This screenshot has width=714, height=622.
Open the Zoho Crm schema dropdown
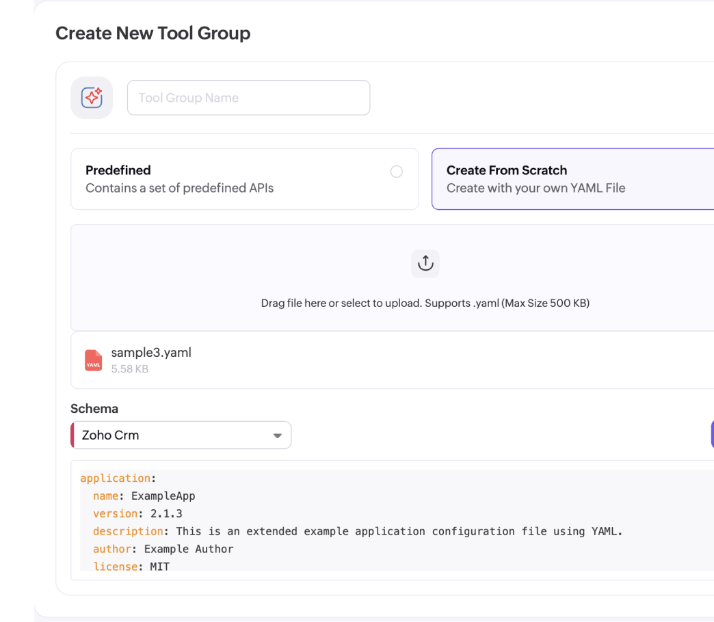click(x=181, y=435)
